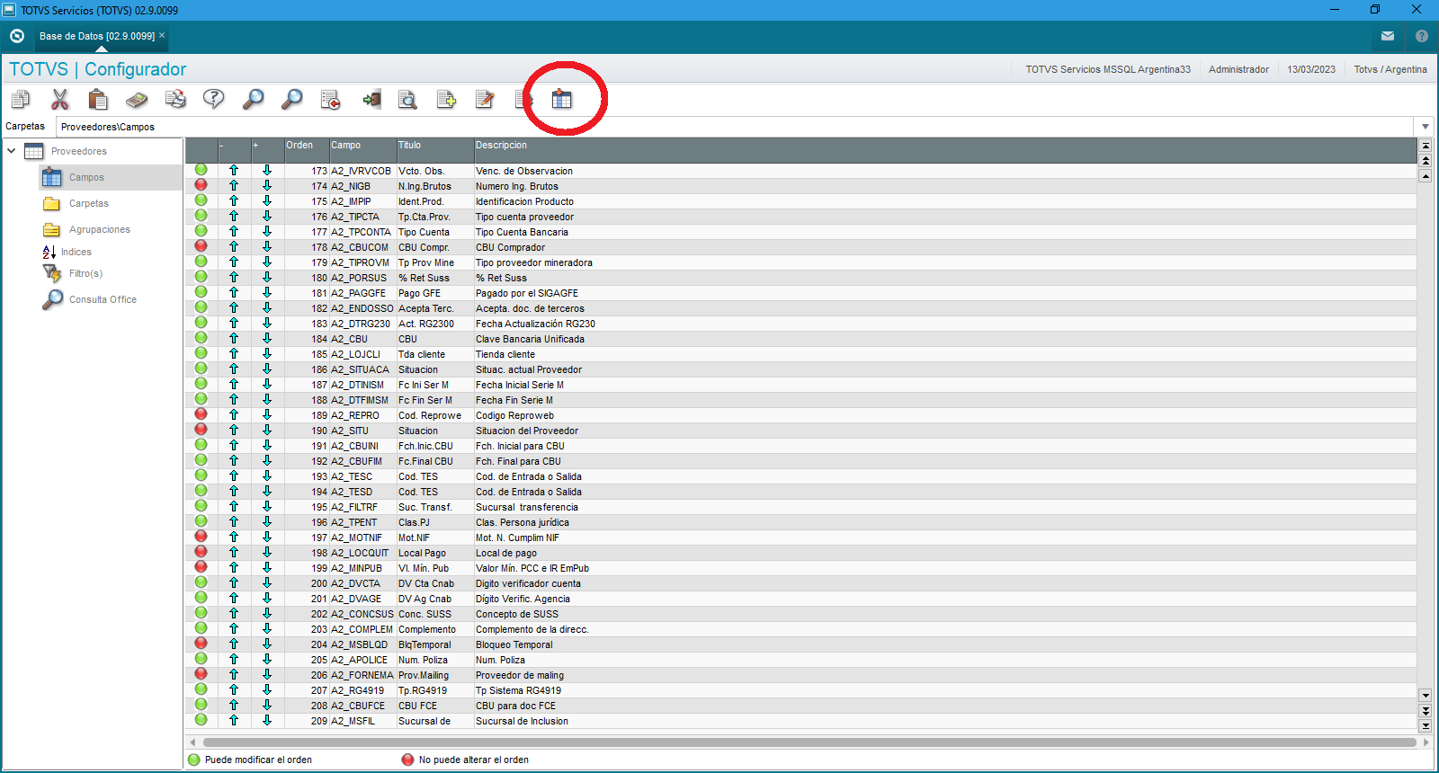The height and width of the screenshot is (773, 1439).
Task: Click the Copy icon in the toolbar
Action: click(20, 99)
